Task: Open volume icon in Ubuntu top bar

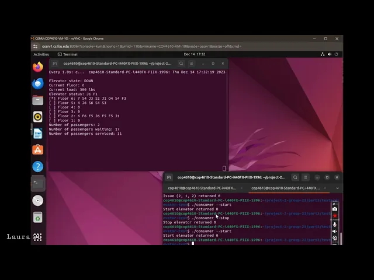Action: 330,54
